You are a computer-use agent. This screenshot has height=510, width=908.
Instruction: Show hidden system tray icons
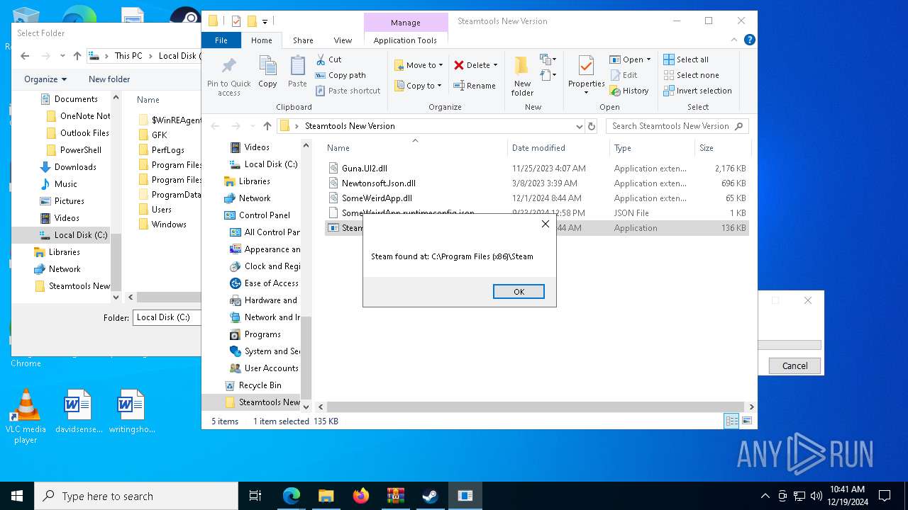[x=765, y=496]
